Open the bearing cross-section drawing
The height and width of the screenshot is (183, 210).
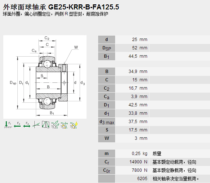point(45,77)
